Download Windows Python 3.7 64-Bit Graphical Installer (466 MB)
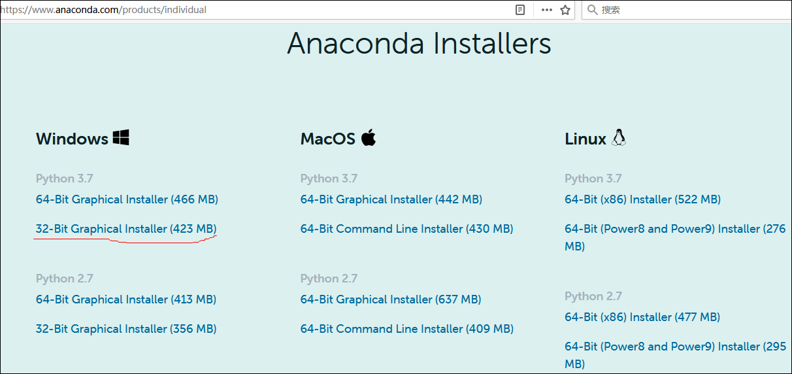The height and width of the screenshot is (374, 792). 127,199
